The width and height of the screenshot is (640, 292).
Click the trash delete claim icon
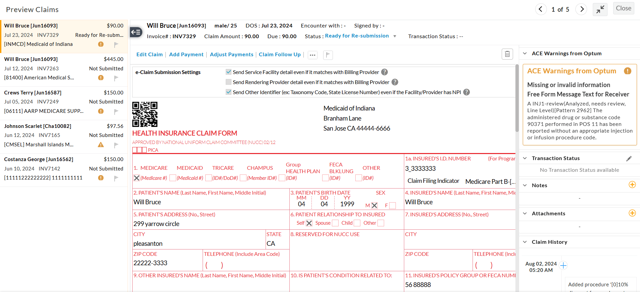coord(507,54)
